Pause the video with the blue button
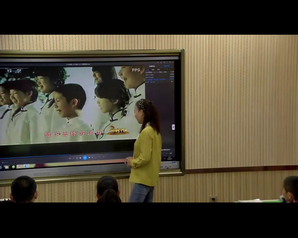Screen dimensions: 298x238 pos(85,158)
